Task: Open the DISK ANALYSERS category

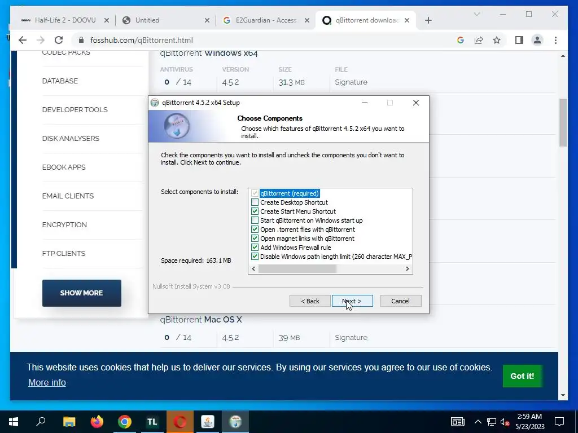Action: 71,139
